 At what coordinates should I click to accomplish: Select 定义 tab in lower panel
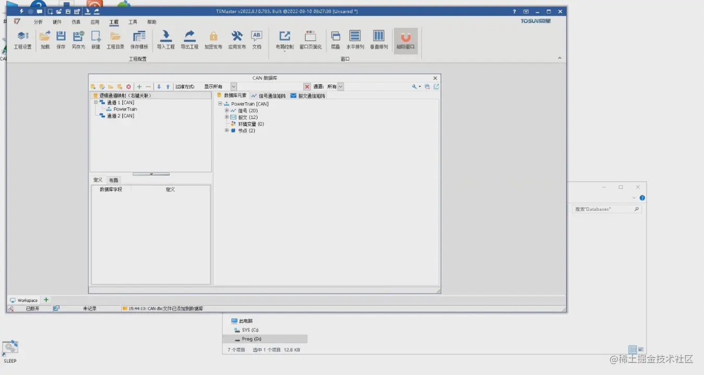[98, 180]
